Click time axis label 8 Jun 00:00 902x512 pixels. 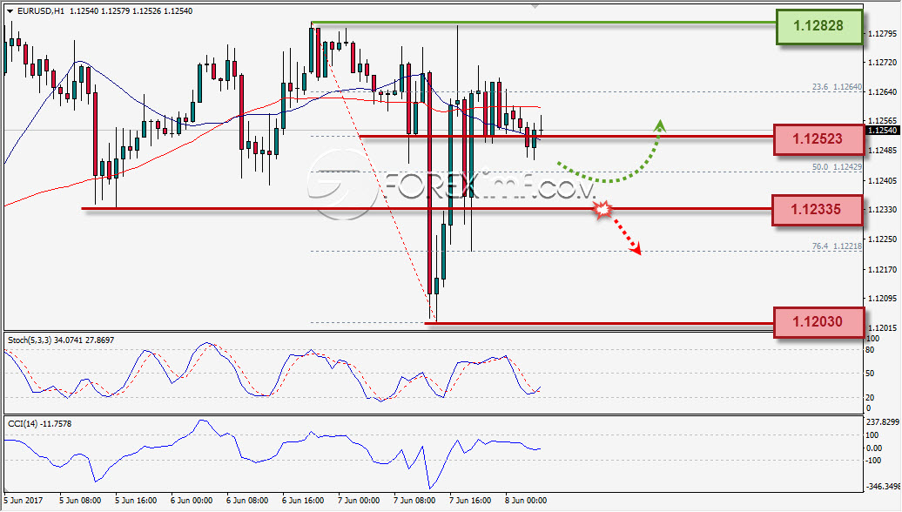526,501
